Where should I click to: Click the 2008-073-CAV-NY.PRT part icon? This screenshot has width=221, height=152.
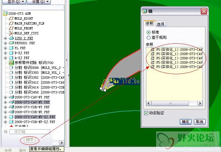click(x=11, y=102)
